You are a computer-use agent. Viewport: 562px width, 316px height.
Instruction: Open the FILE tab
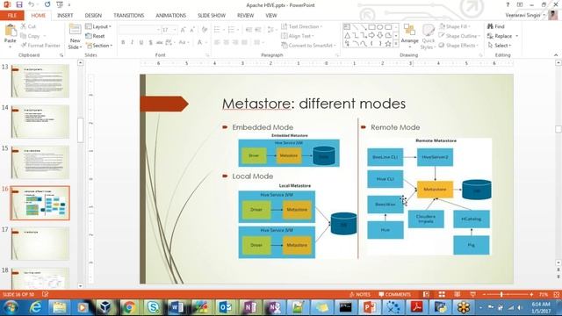(x=11, y=16)
